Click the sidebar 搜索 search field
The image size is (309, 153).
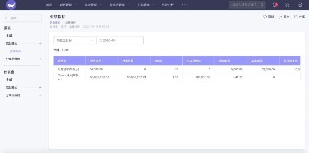[x=22, y=18]
